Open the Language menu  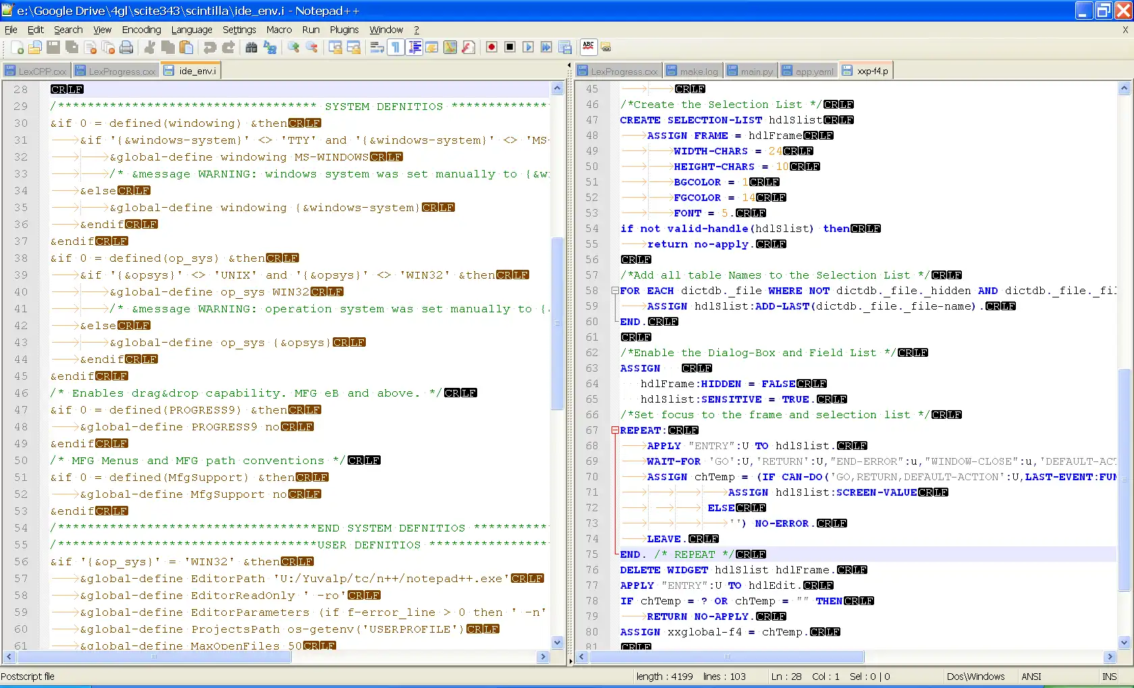tap(192, 30)
